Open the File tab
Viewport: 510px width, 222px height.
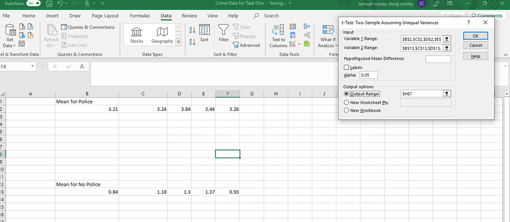point(6,16)
